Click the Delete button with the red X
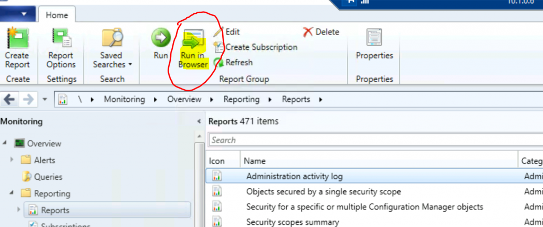Image resolution: width=543 pixels, height=227 pixels. (x=321, y=32)
